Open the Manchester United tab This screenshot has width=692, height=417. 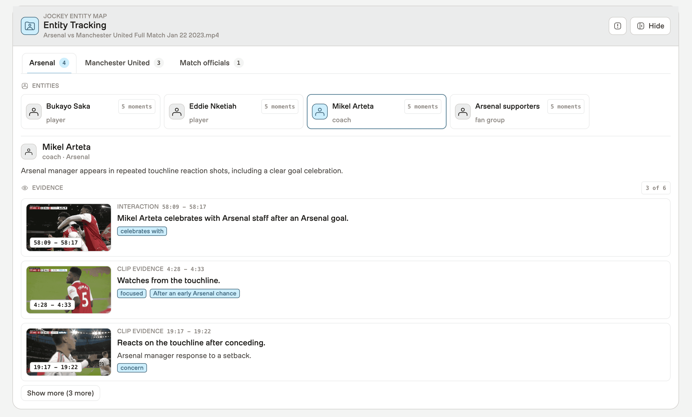(x=124, y=63)
